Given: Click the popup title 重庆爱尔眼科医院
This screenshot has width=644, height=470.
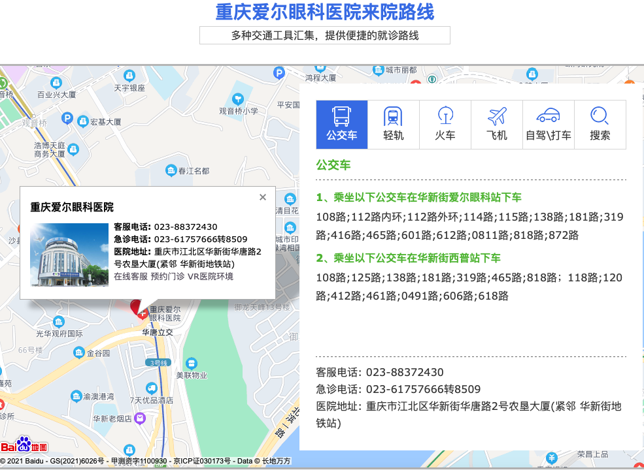Looking at the screenshot, I should [x=72, y=207].
